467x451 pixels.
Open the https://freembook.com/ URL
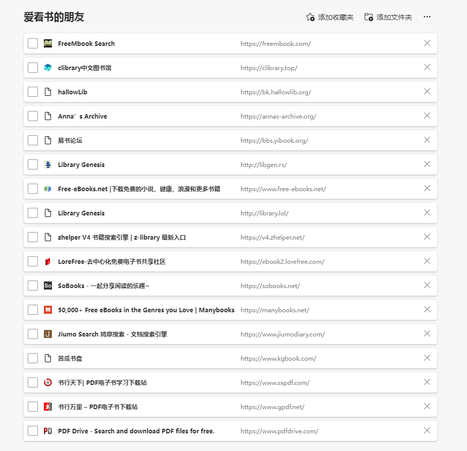point(275,44)
